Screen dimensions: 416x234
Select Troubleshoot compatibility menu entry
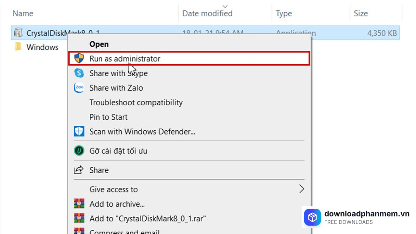point(136,102)
